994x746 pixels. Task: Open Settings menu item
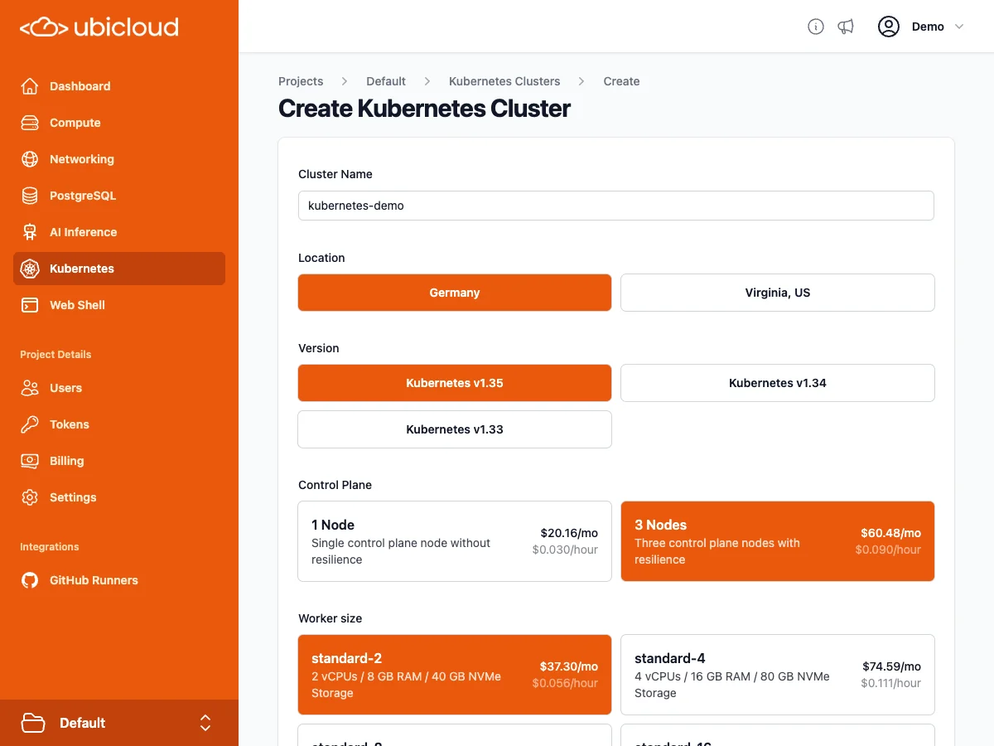click(119, 497)
